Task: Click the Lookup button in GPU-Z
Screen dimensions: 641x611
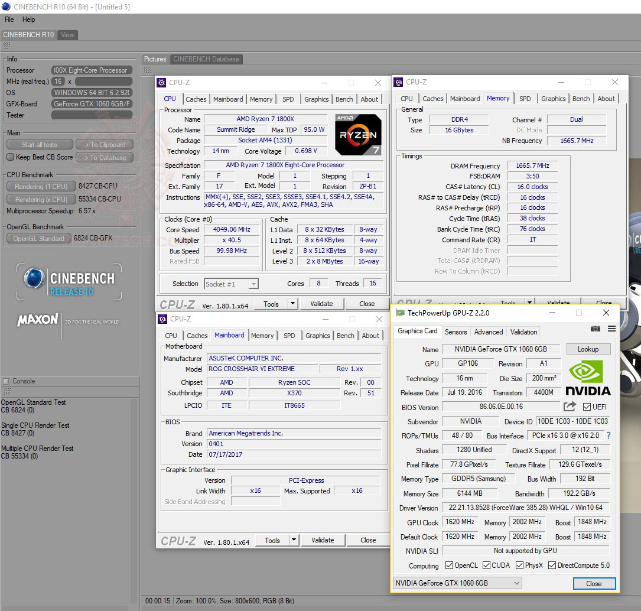Action: point(588,349)
